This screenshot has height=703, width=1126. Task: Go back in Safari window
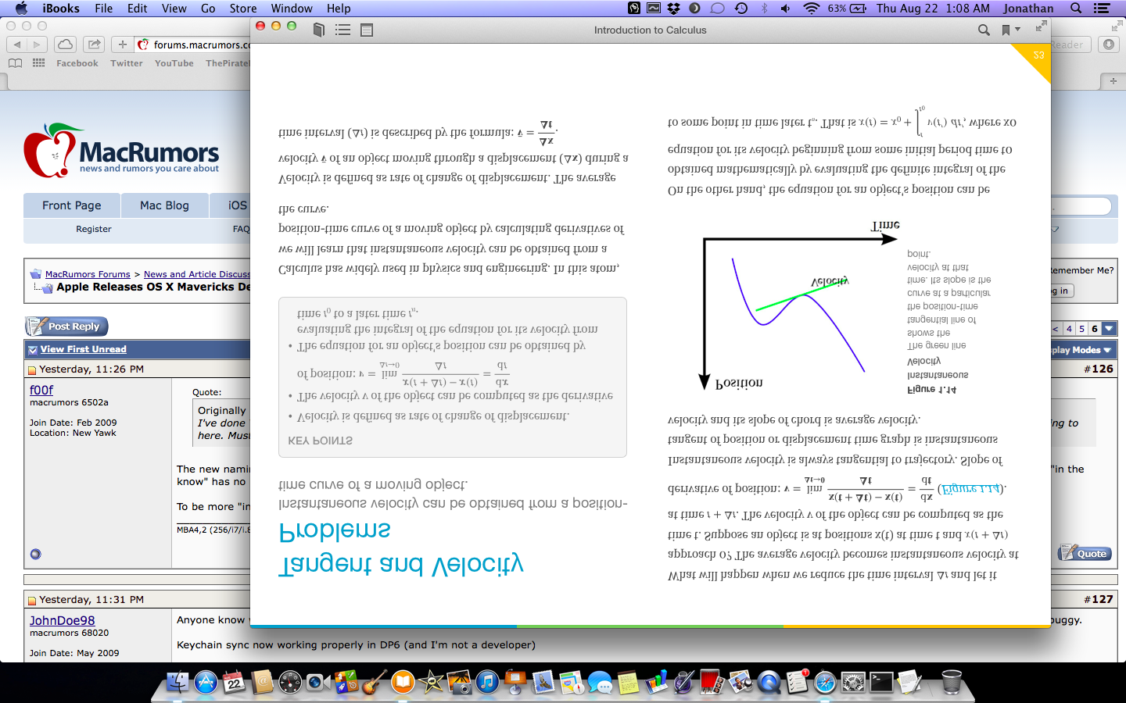coord(17,45)
